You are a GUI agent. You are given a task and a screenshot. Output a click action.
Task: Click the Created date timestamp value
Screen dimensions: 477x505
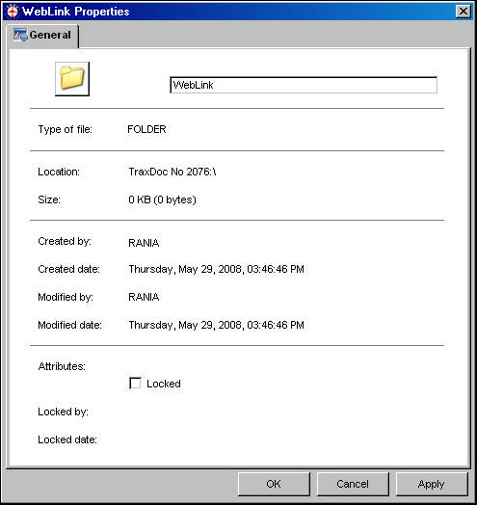tap(216, 269)
